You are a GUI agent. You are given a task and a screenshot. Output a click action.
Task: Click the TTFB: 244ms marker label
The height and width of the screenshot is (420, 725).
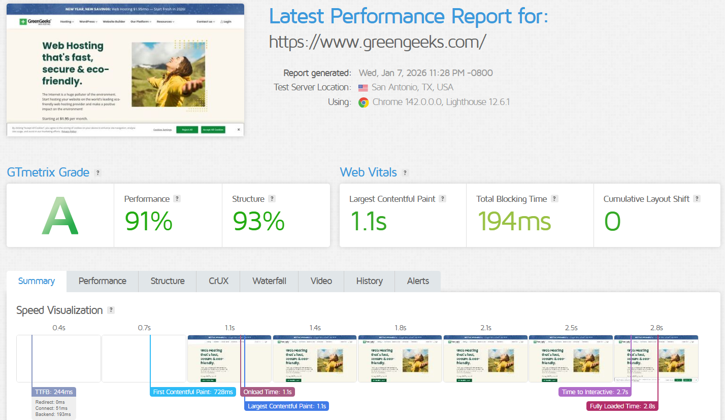click(x=54, y=392)
